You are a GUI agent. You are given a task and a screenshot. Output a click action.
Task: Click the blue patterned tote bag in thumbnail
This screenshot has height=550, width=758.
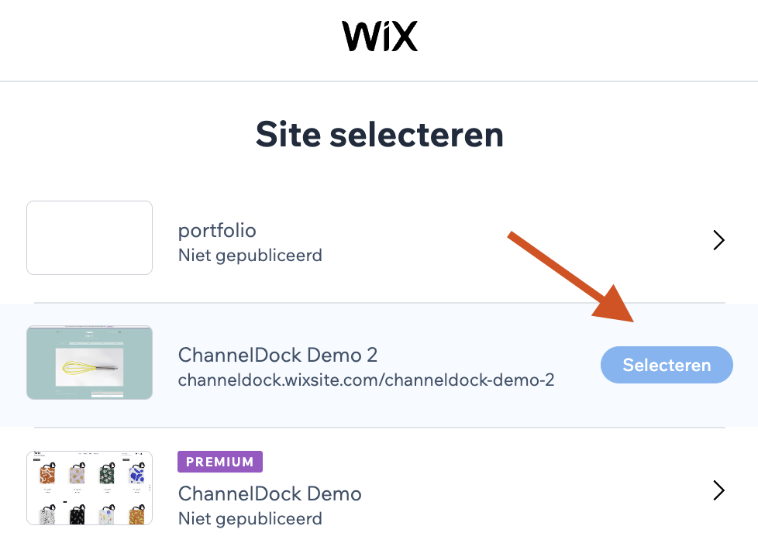(137, 474)
